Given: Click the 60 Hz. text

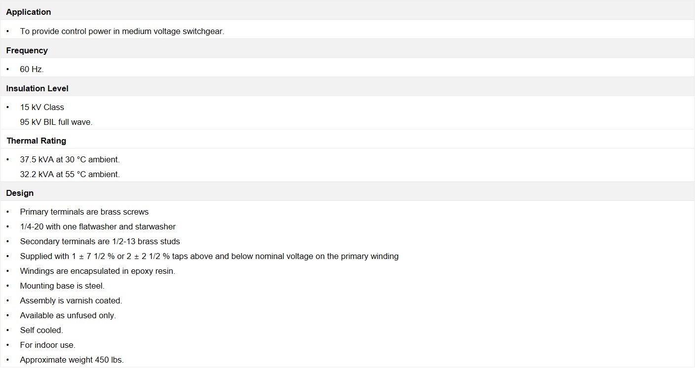Looking at the screenshot, I should pos(32,70).
